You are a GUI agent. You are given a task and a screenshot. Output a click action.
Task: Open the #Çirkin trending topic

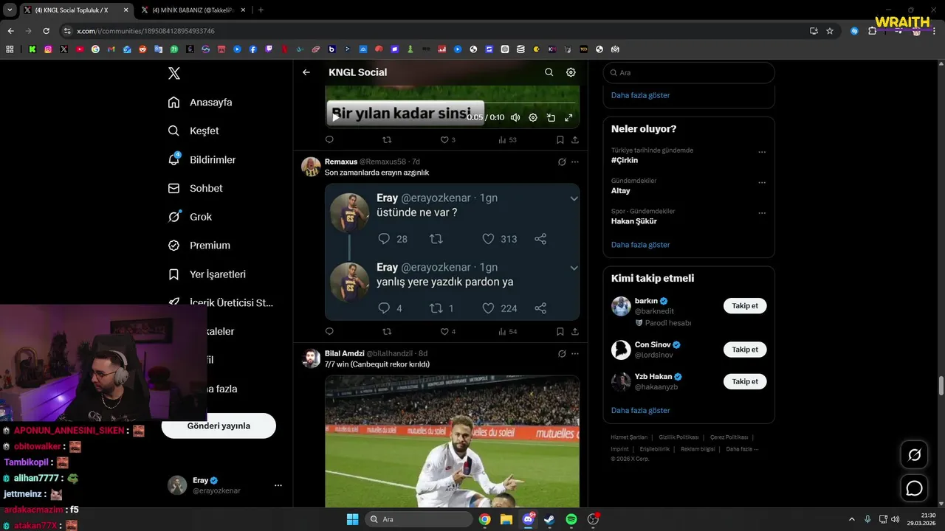pos(625,160)
